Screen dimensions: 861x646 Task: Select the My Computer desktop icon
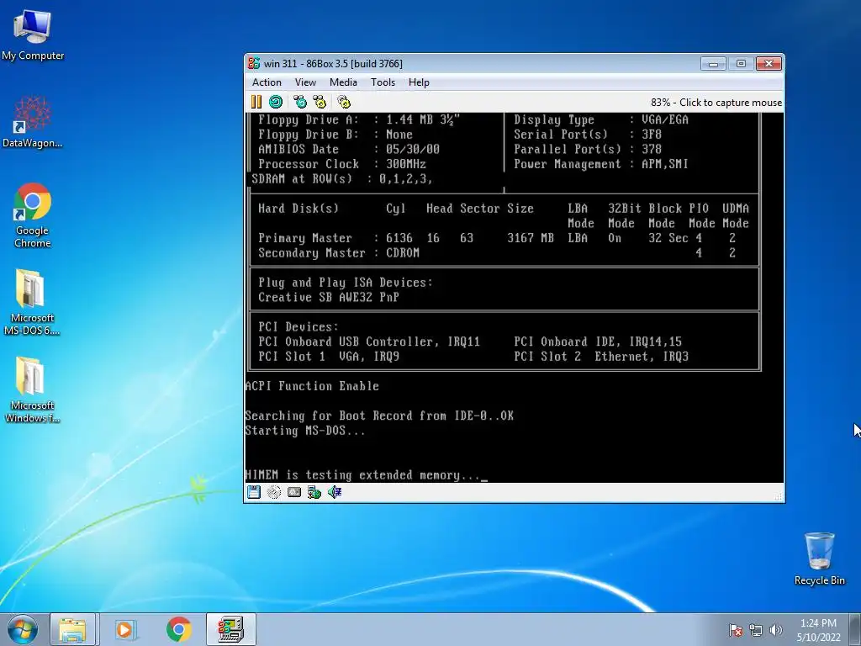(x=33, y=34)
